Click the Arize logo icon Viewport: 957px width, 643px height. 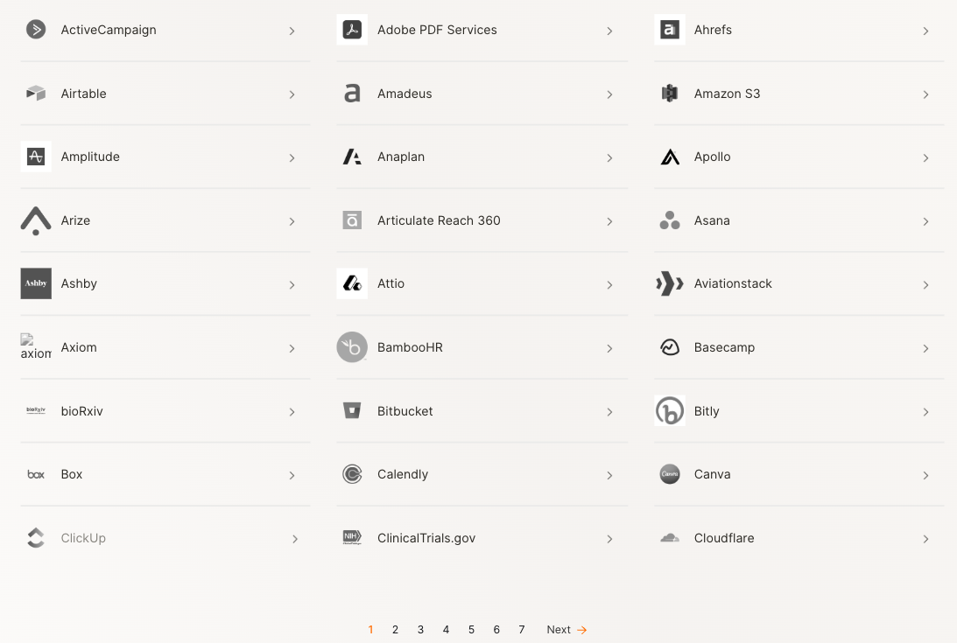point(36,220)
